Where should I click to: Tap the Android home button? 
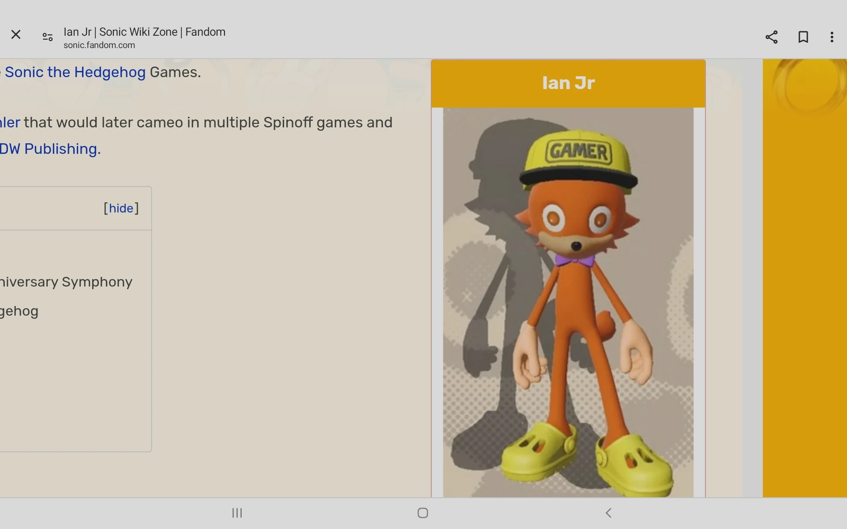423,513
